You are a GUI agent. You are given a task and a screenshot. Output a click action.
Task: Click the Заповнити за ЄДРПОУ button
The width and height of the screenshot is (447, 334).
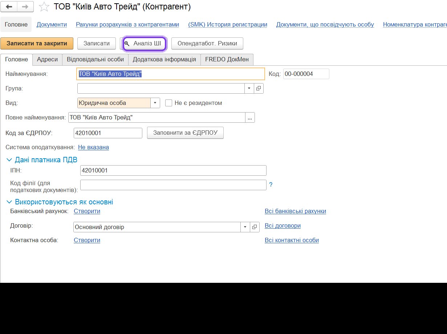185,133
